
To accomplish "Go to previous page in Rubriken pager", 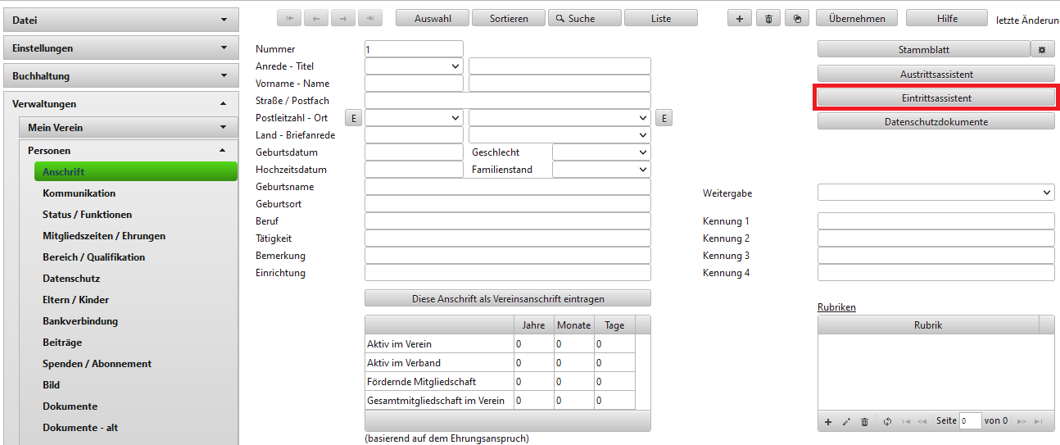I will click(x=922, y=421).
